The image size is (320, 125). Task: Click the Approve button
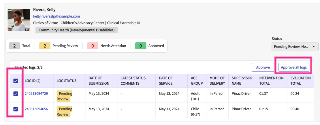[x=263, y=67]
